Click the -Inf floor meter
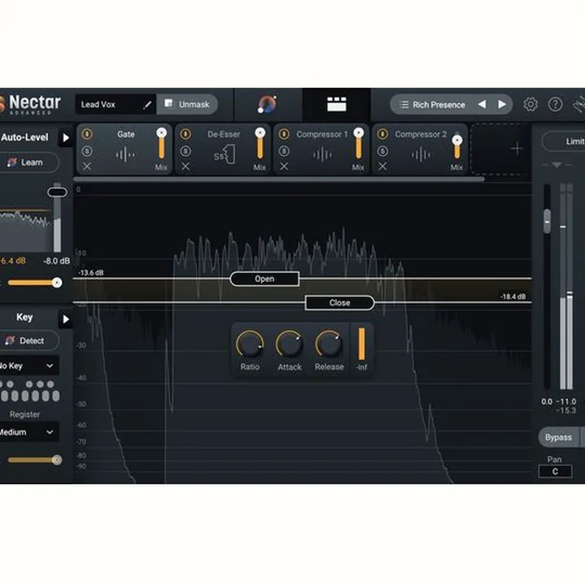 [x=362, y=344]
